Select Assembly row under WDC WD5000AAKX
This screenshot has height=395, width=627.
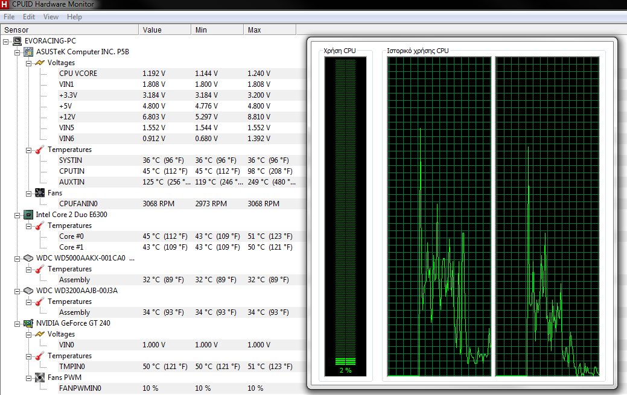point(182,280)
